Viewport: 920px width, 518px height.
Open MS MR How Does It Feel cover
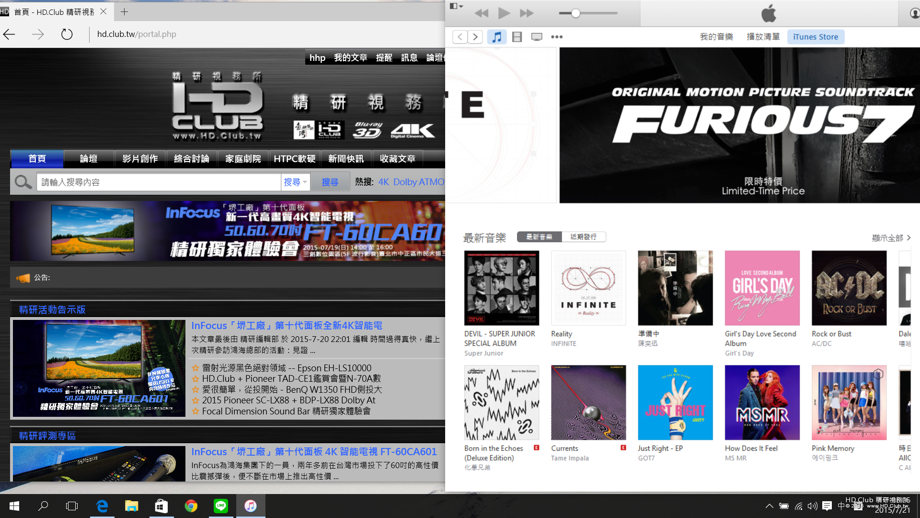[x=762, y=402]
